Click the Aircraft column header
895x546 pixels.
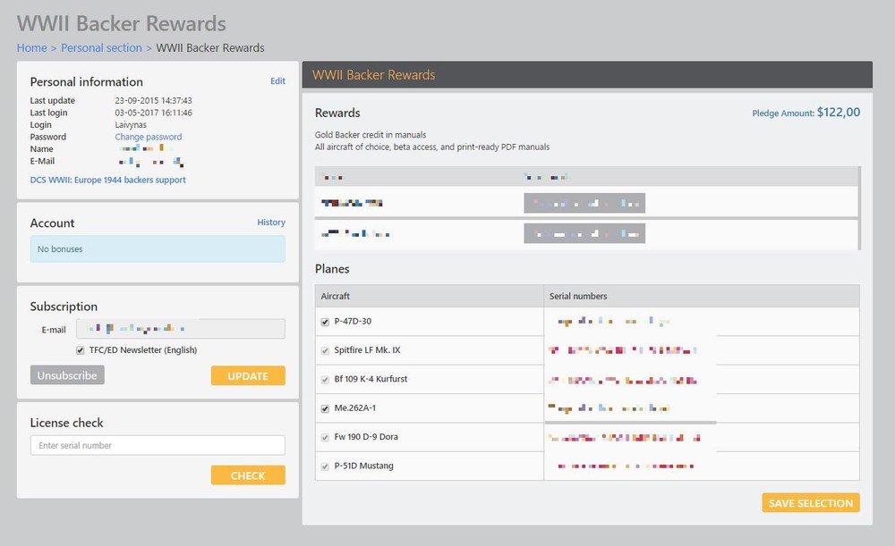click(430, 296)
